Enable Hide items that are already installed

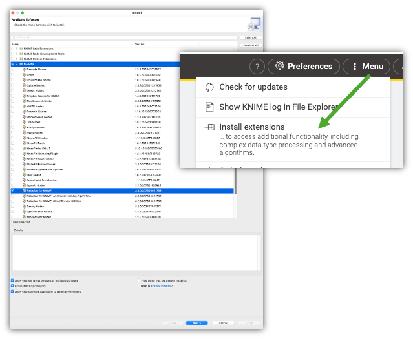[137, 281]
